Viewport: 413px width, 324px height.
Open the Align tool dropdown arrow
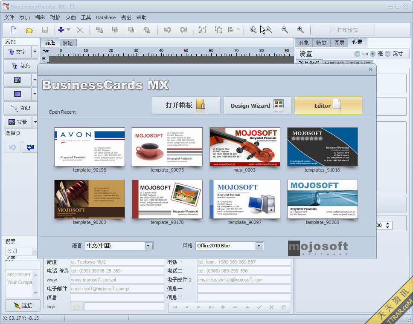pos(238,30)
